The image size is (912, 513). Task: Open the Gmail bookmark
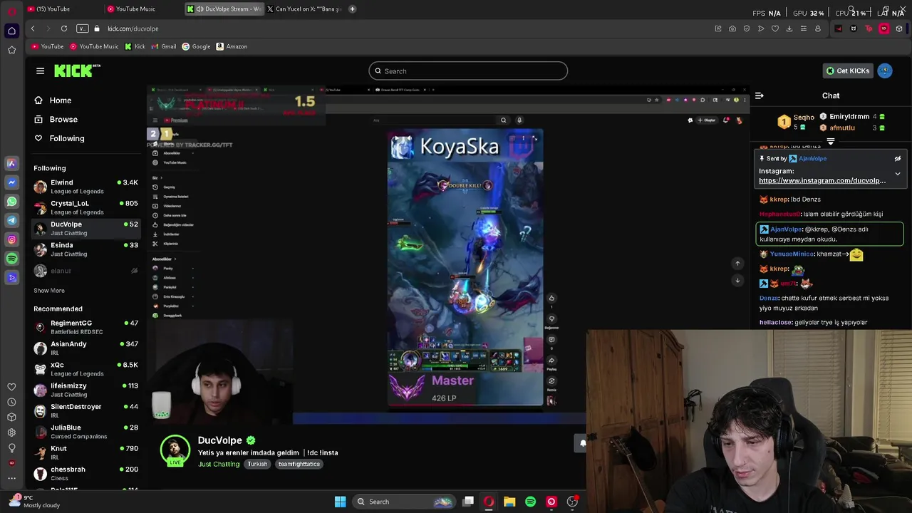163,46
